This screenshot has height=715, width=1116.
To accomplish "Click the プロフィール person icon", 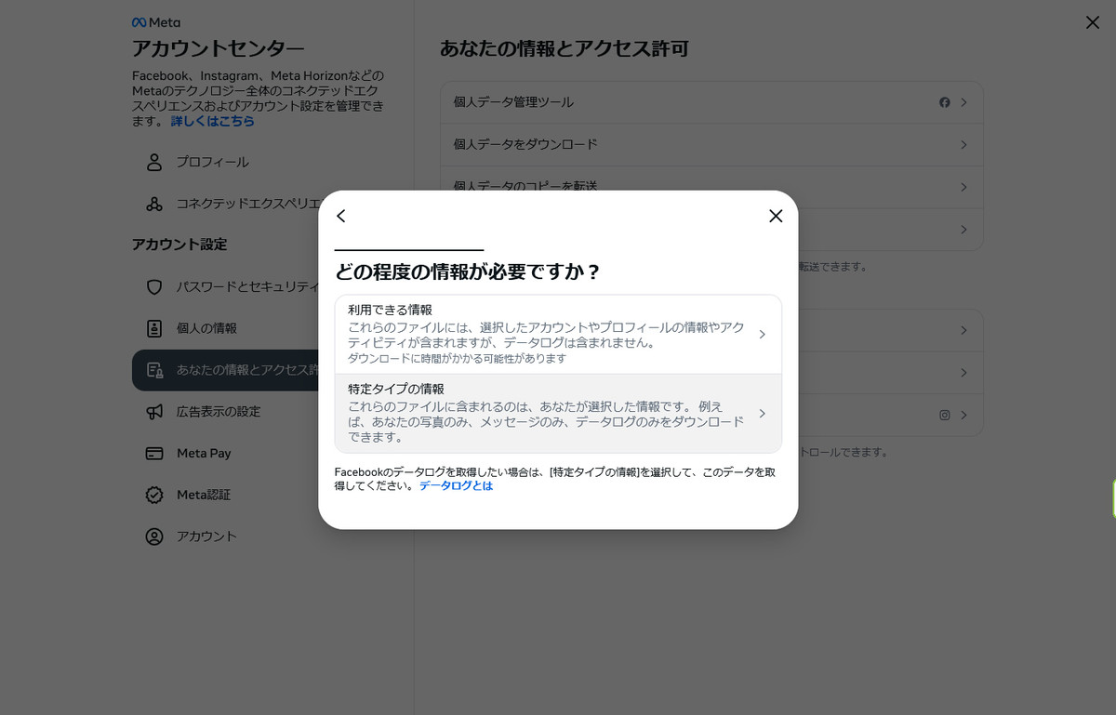I will 154,163.
